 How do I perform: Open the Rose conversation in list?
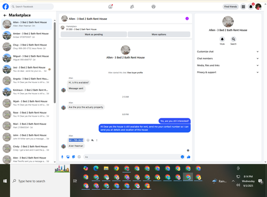click(27, 115)
